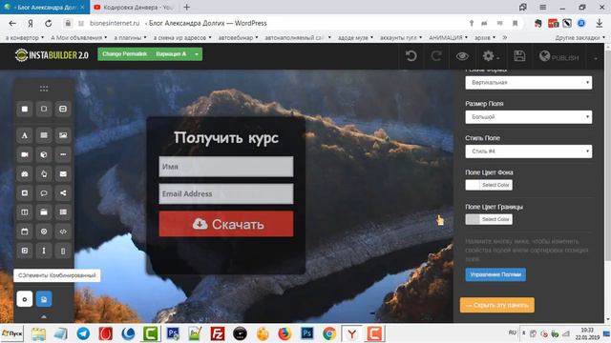Preview the page with the eye icon
611x343 pixels.
[x=462, y=56]
